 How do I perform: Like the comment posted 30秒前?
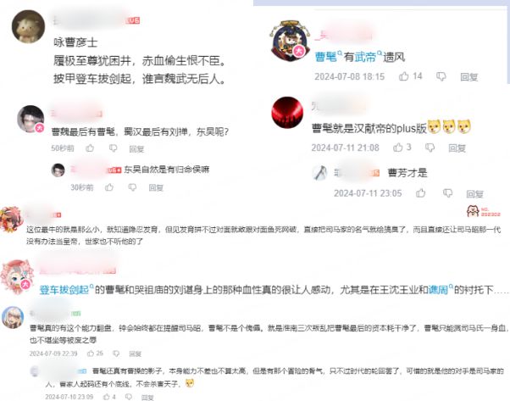tap(109, 187)
